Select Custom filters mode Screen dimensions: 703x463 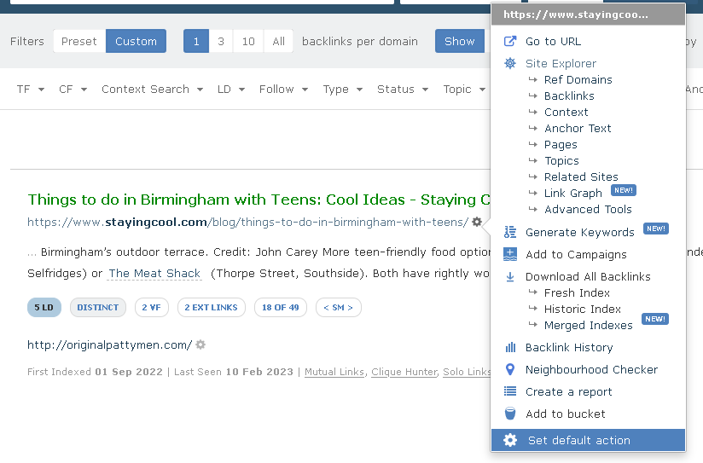(136, 41)
